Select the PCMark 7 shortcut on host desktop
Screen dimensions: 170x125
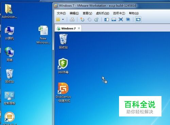click(x=10, y=119)
